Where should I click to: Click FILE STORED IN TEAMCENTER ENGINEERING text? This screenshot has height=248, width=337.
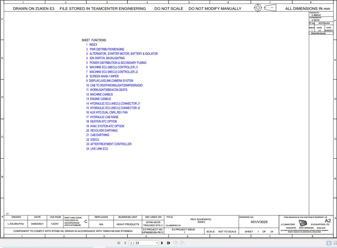103,9
